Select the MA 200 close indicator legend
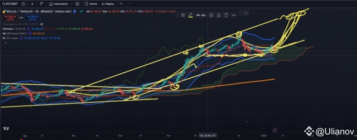Viewport: 357px width, 140px height. 15,34
